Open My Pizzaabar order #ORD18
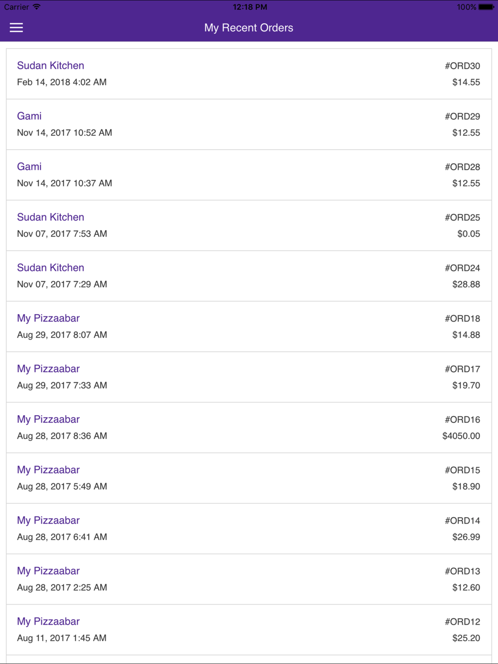Screen dimensions: 498x664 point(249,327)
